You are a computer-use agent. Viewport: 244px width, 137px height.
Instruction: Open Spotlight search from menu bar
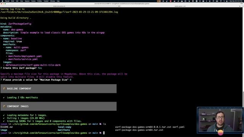click(x=224, y=1)
